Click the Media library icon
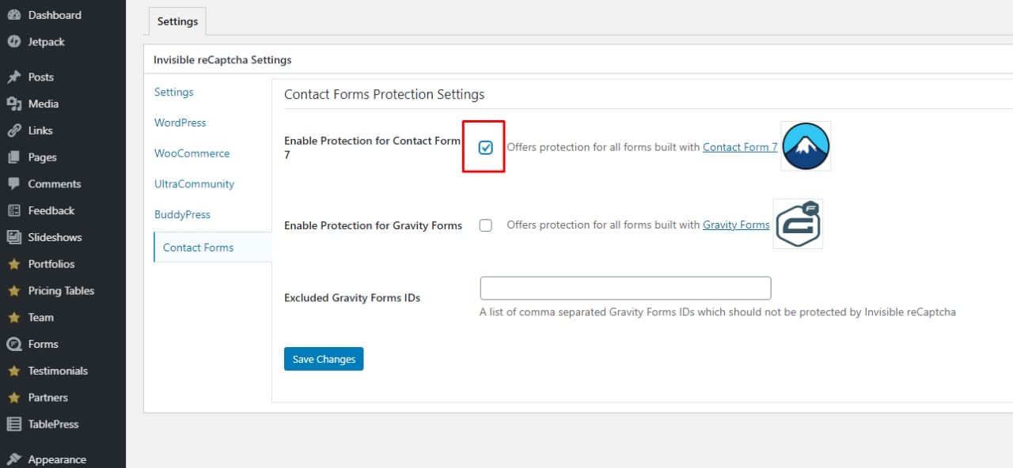The image size is (1013, 468). [13, 104]
